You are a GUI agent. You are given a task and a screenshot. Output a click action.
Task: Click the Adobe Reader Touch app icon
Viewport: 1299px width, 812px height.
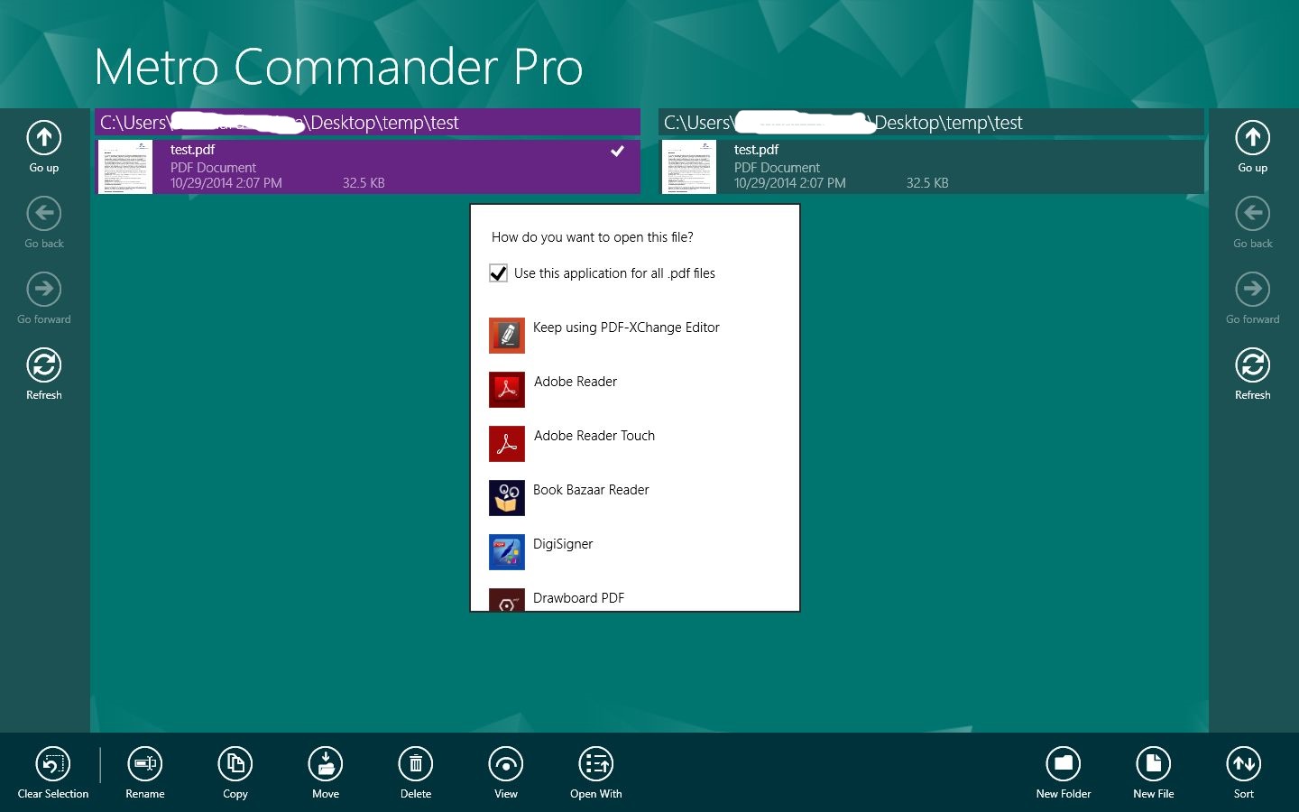pos(507,444)
